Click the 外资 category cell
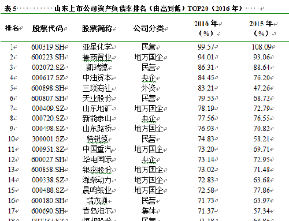The width and height of the screenshot is (289, 221). pos(149,88)
